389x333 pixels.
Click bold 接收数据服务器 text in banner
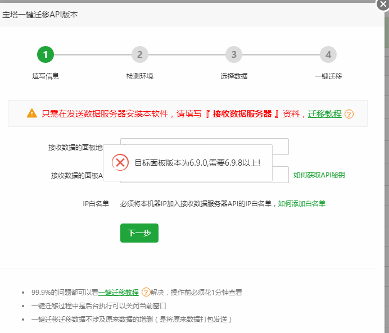click(242, 114)
